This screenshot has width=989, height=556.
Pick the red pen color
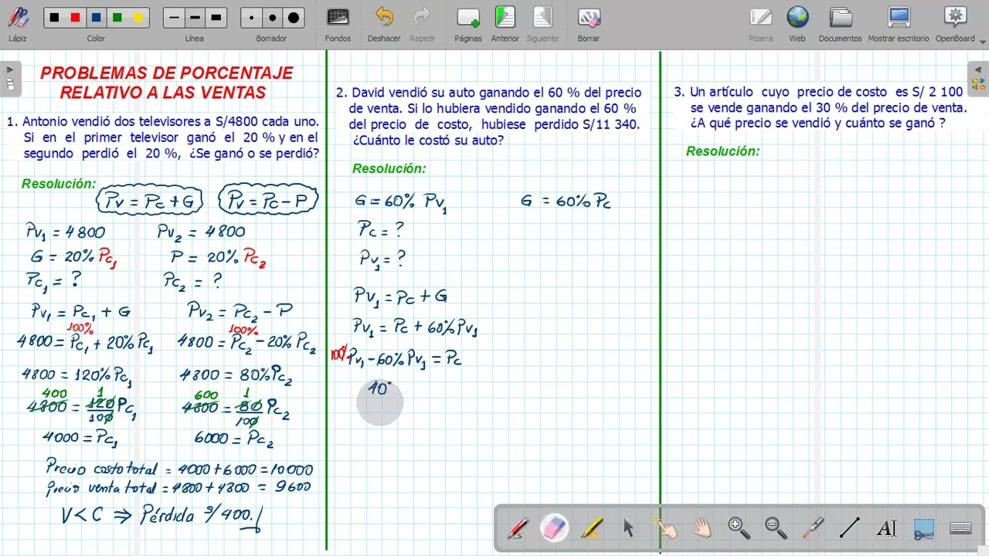75,18
